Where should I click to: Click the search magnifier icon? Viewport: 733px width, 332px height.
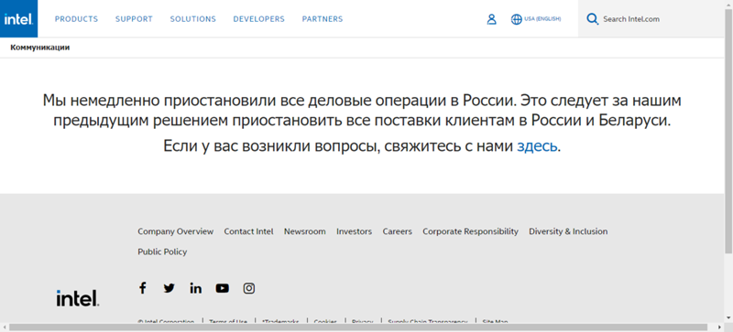(x=592, y=19)
